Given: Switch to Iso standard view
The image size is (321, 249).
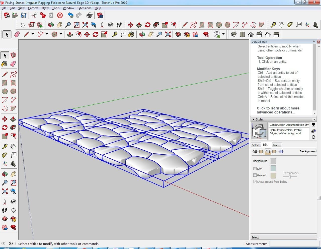Looking at the screenshot, I should [234, 34].
